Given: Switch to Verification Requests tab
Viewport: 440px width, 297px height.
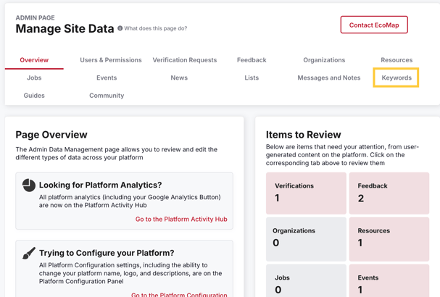Looking at the screenshot, I should (x=185, y=60).
